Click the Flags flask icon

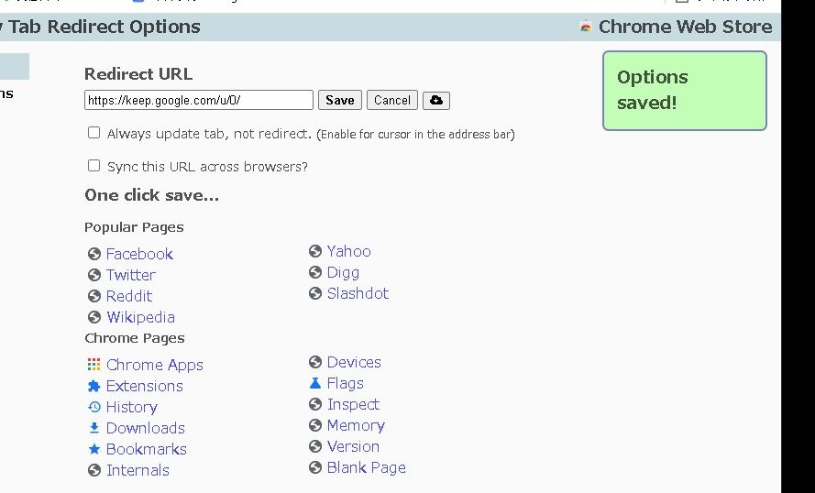[315, 383]
